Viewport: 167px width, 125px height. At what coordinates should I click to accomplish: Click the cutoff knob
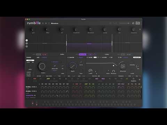click(90, 70)
